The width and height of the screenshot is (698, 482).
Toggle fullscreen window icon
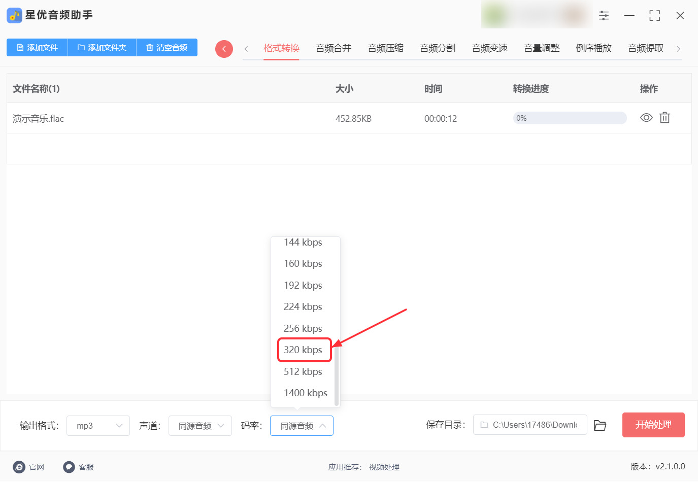pyautogui.click(x=655, y=16)
